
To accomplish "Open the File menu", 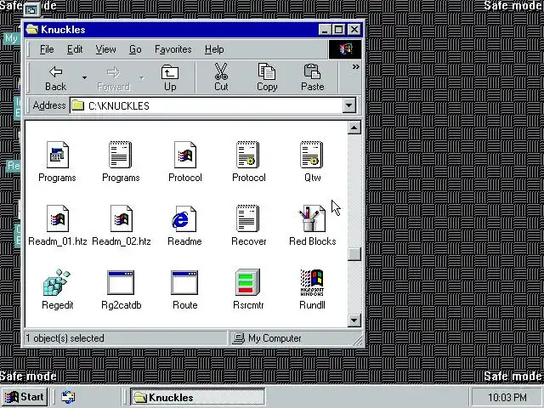I will coord(47,49).
